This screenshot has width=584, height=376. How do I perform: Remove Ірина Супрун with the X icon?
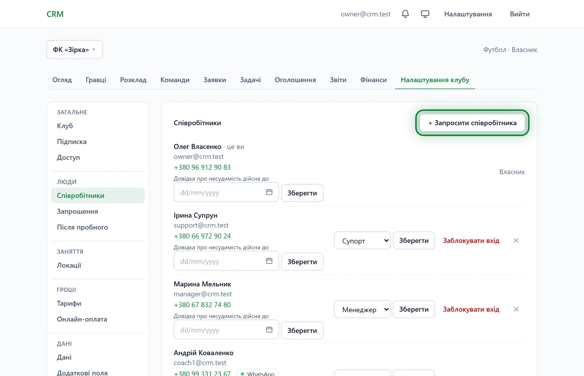click(x=516, y=241)
